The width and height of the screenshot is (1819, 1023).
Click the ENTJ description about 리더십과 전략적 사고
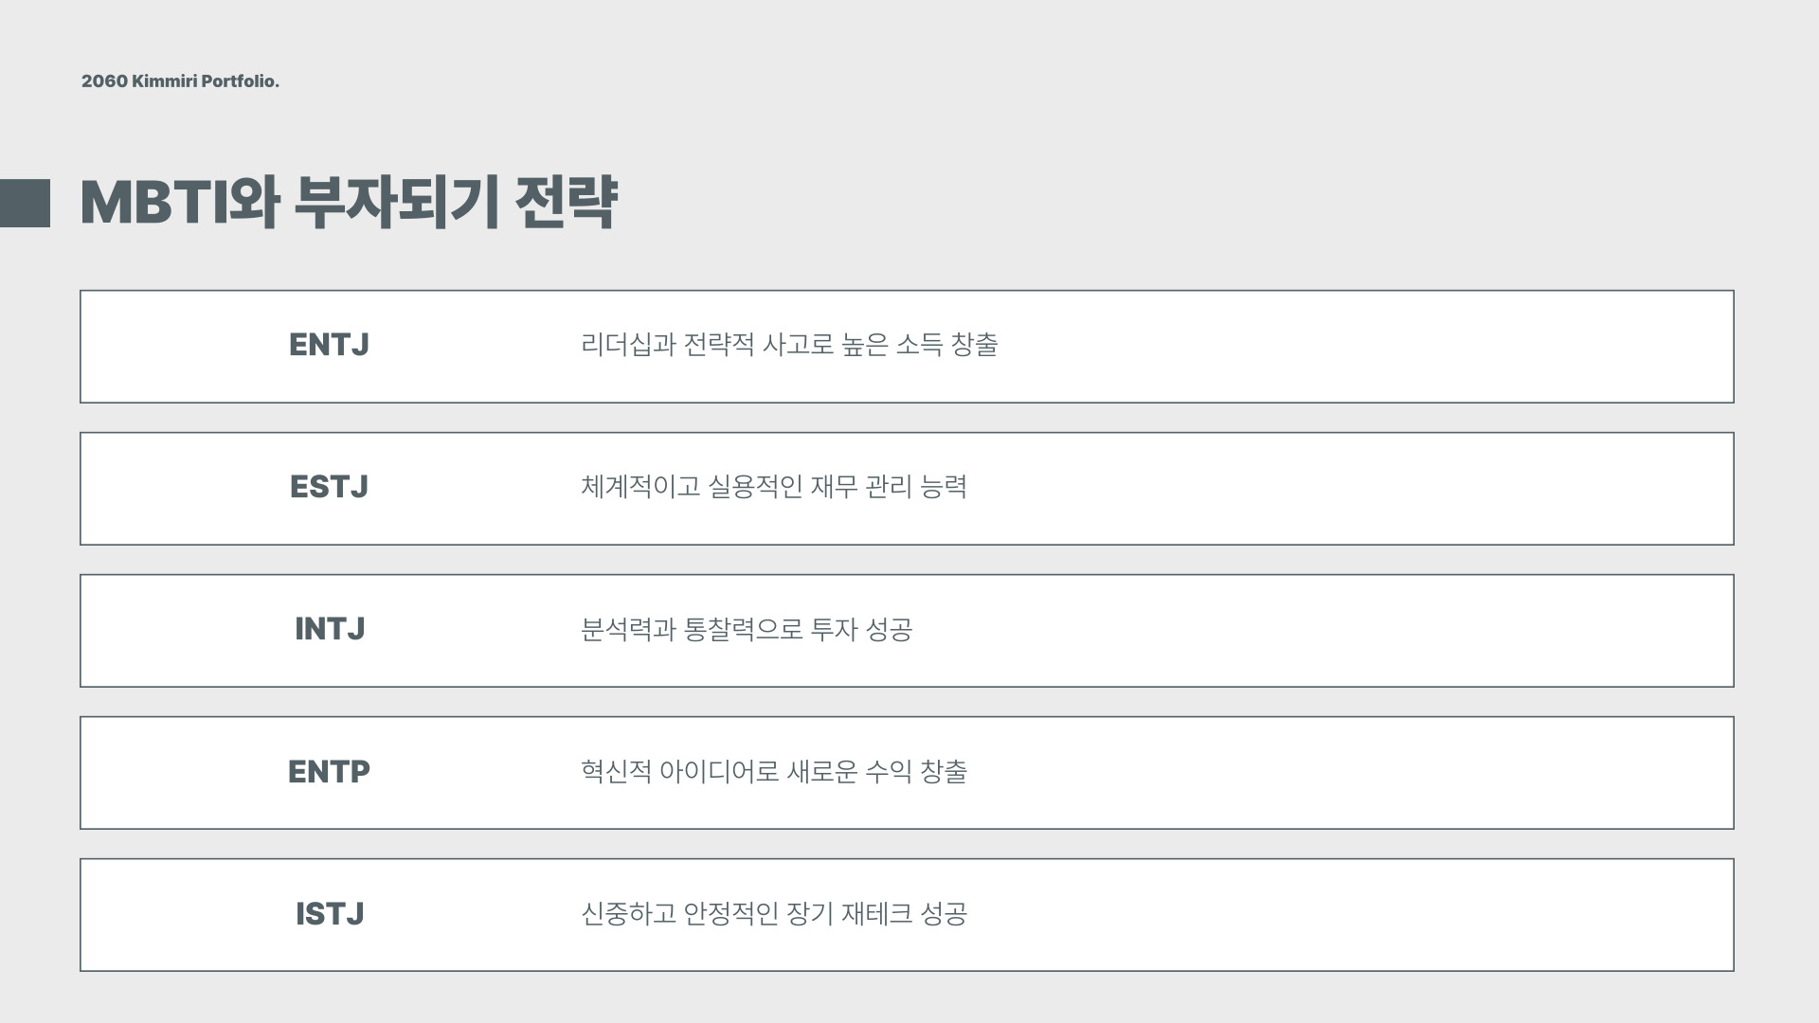(x=789, y=345)
